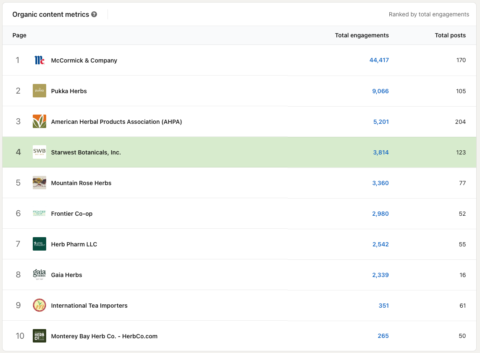Click the Frontier Co-op logo

tap(39, 213)
